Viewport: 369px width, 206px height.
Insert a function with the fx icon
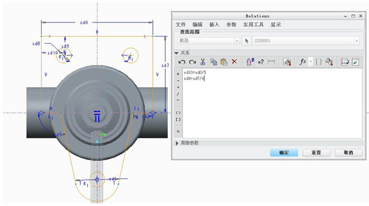pos(303,62)
